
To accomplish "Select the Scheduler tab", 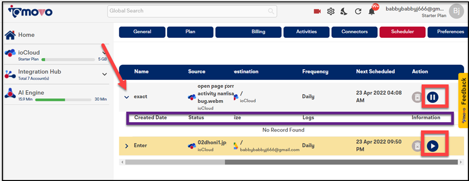I will click(402, 32).
